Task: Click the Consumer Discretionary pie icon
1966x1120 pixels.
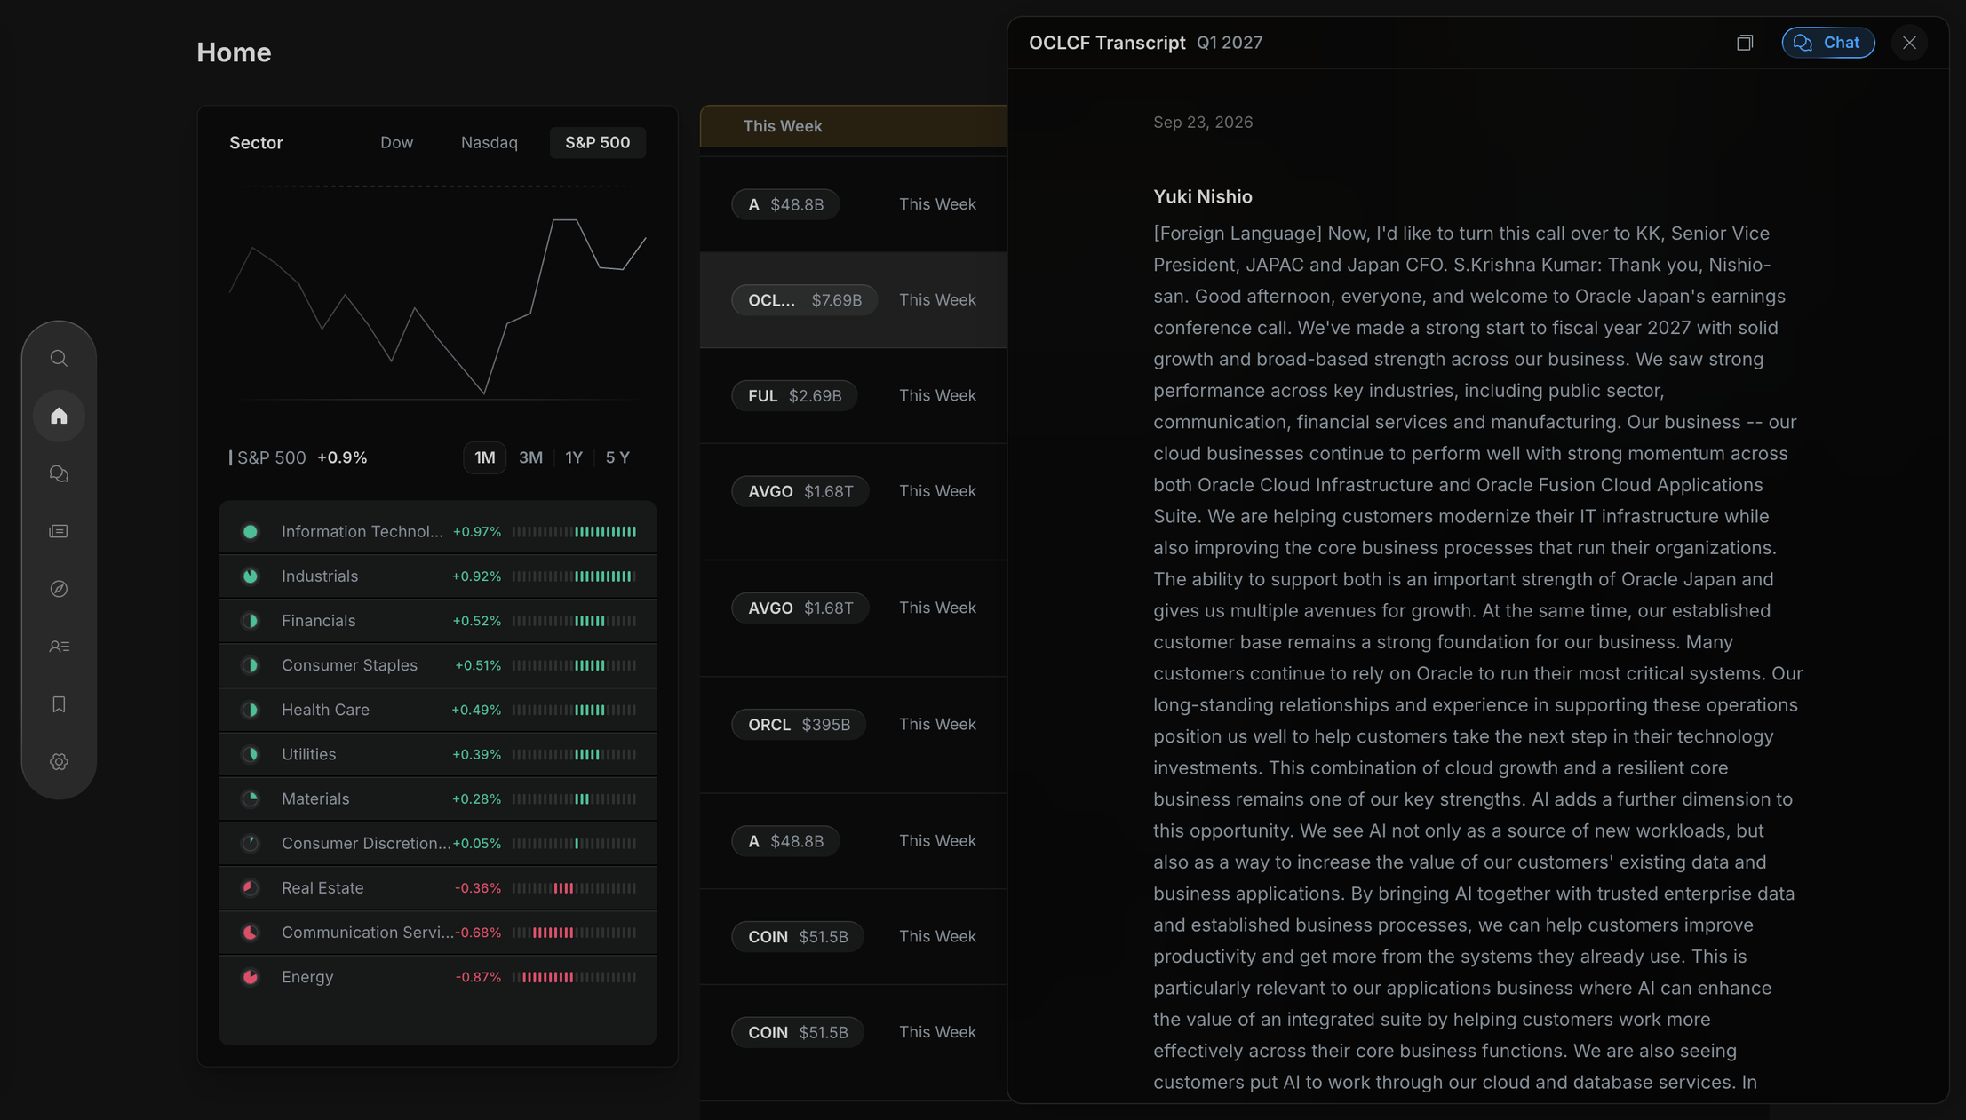Action: (251, 843)
